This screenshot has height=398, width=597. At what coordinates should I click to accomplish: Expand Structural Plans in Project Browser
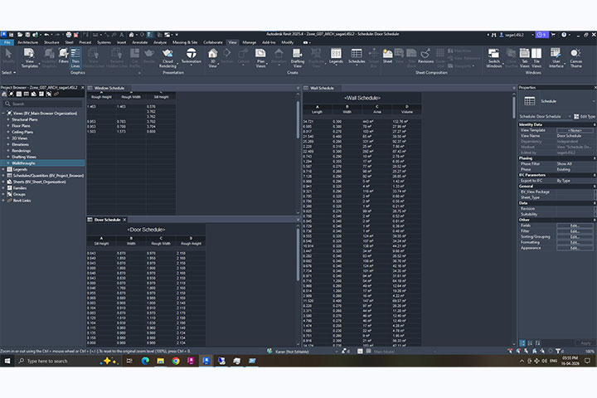click(x=8, y=119)
